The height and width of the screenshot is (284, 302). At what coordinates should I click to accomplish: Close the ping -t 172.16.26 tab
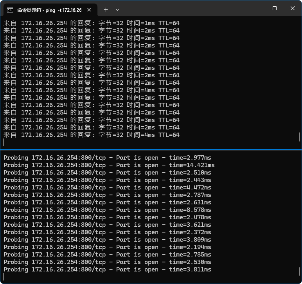tap(90, 10)
